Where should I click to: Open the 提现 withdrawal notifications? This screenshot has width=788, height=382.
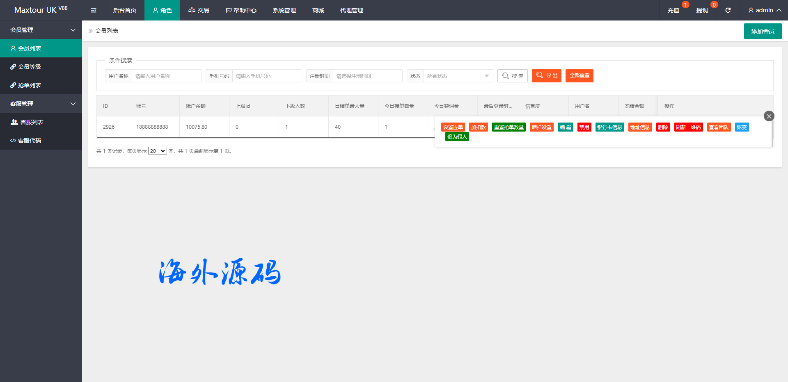coord(702,10)
